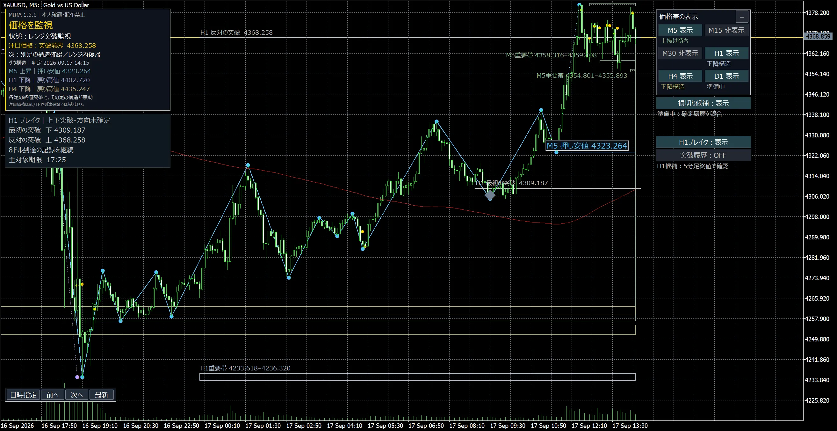The height and width of the screenshot is (431, 837).
Task: Select the H1 反対の突破 4368.258 line label
Action: [x=236, y=33]
